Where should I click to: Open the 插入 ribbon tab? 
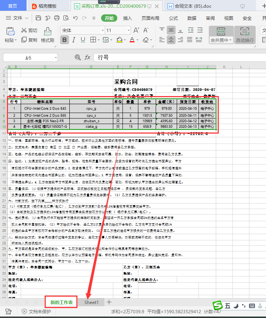(x=127, y=18)
